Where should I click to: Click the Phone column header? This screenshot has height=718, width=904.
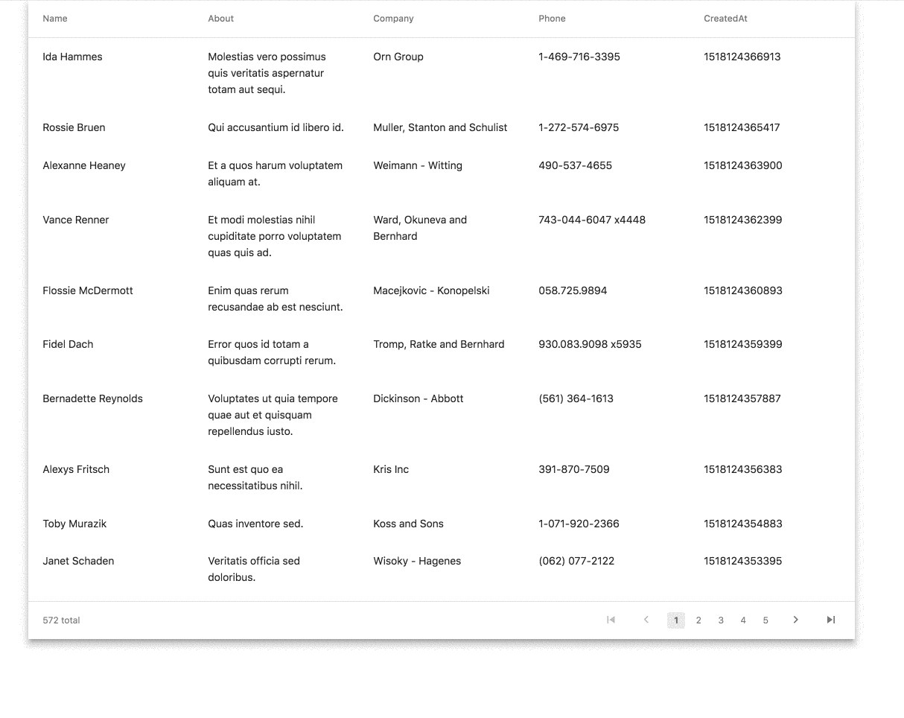(x=552, y=19)
